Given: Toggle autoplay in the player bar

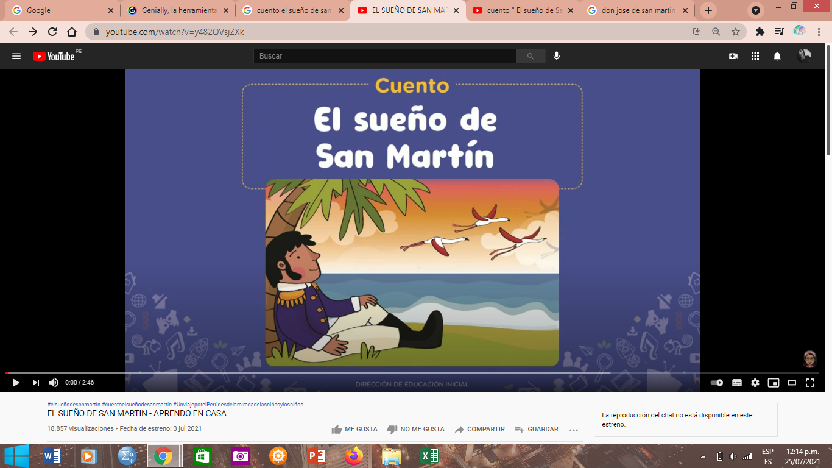Looking at the screenshot, I should [x=717, y=383].
